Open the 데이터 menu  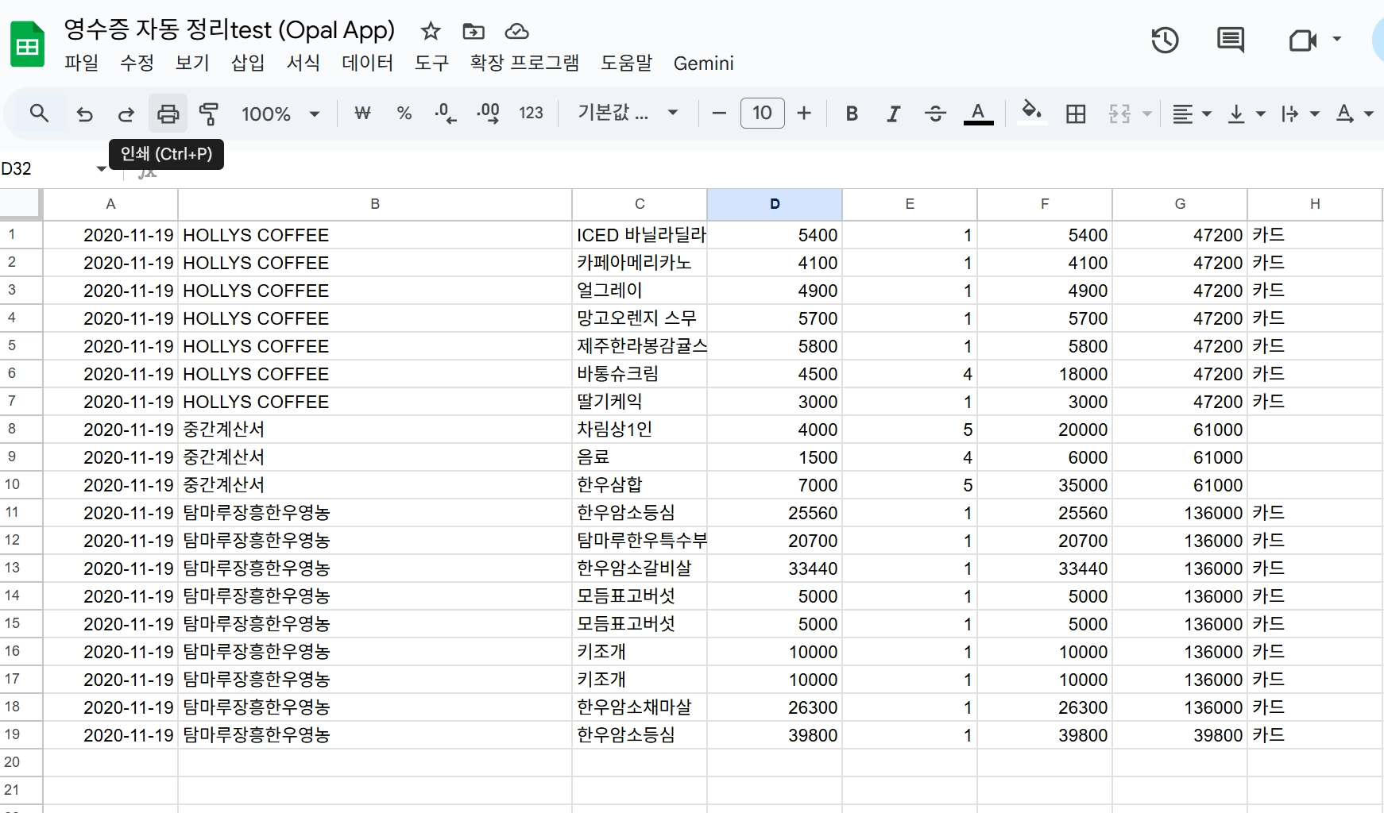[x=367, y=63]
